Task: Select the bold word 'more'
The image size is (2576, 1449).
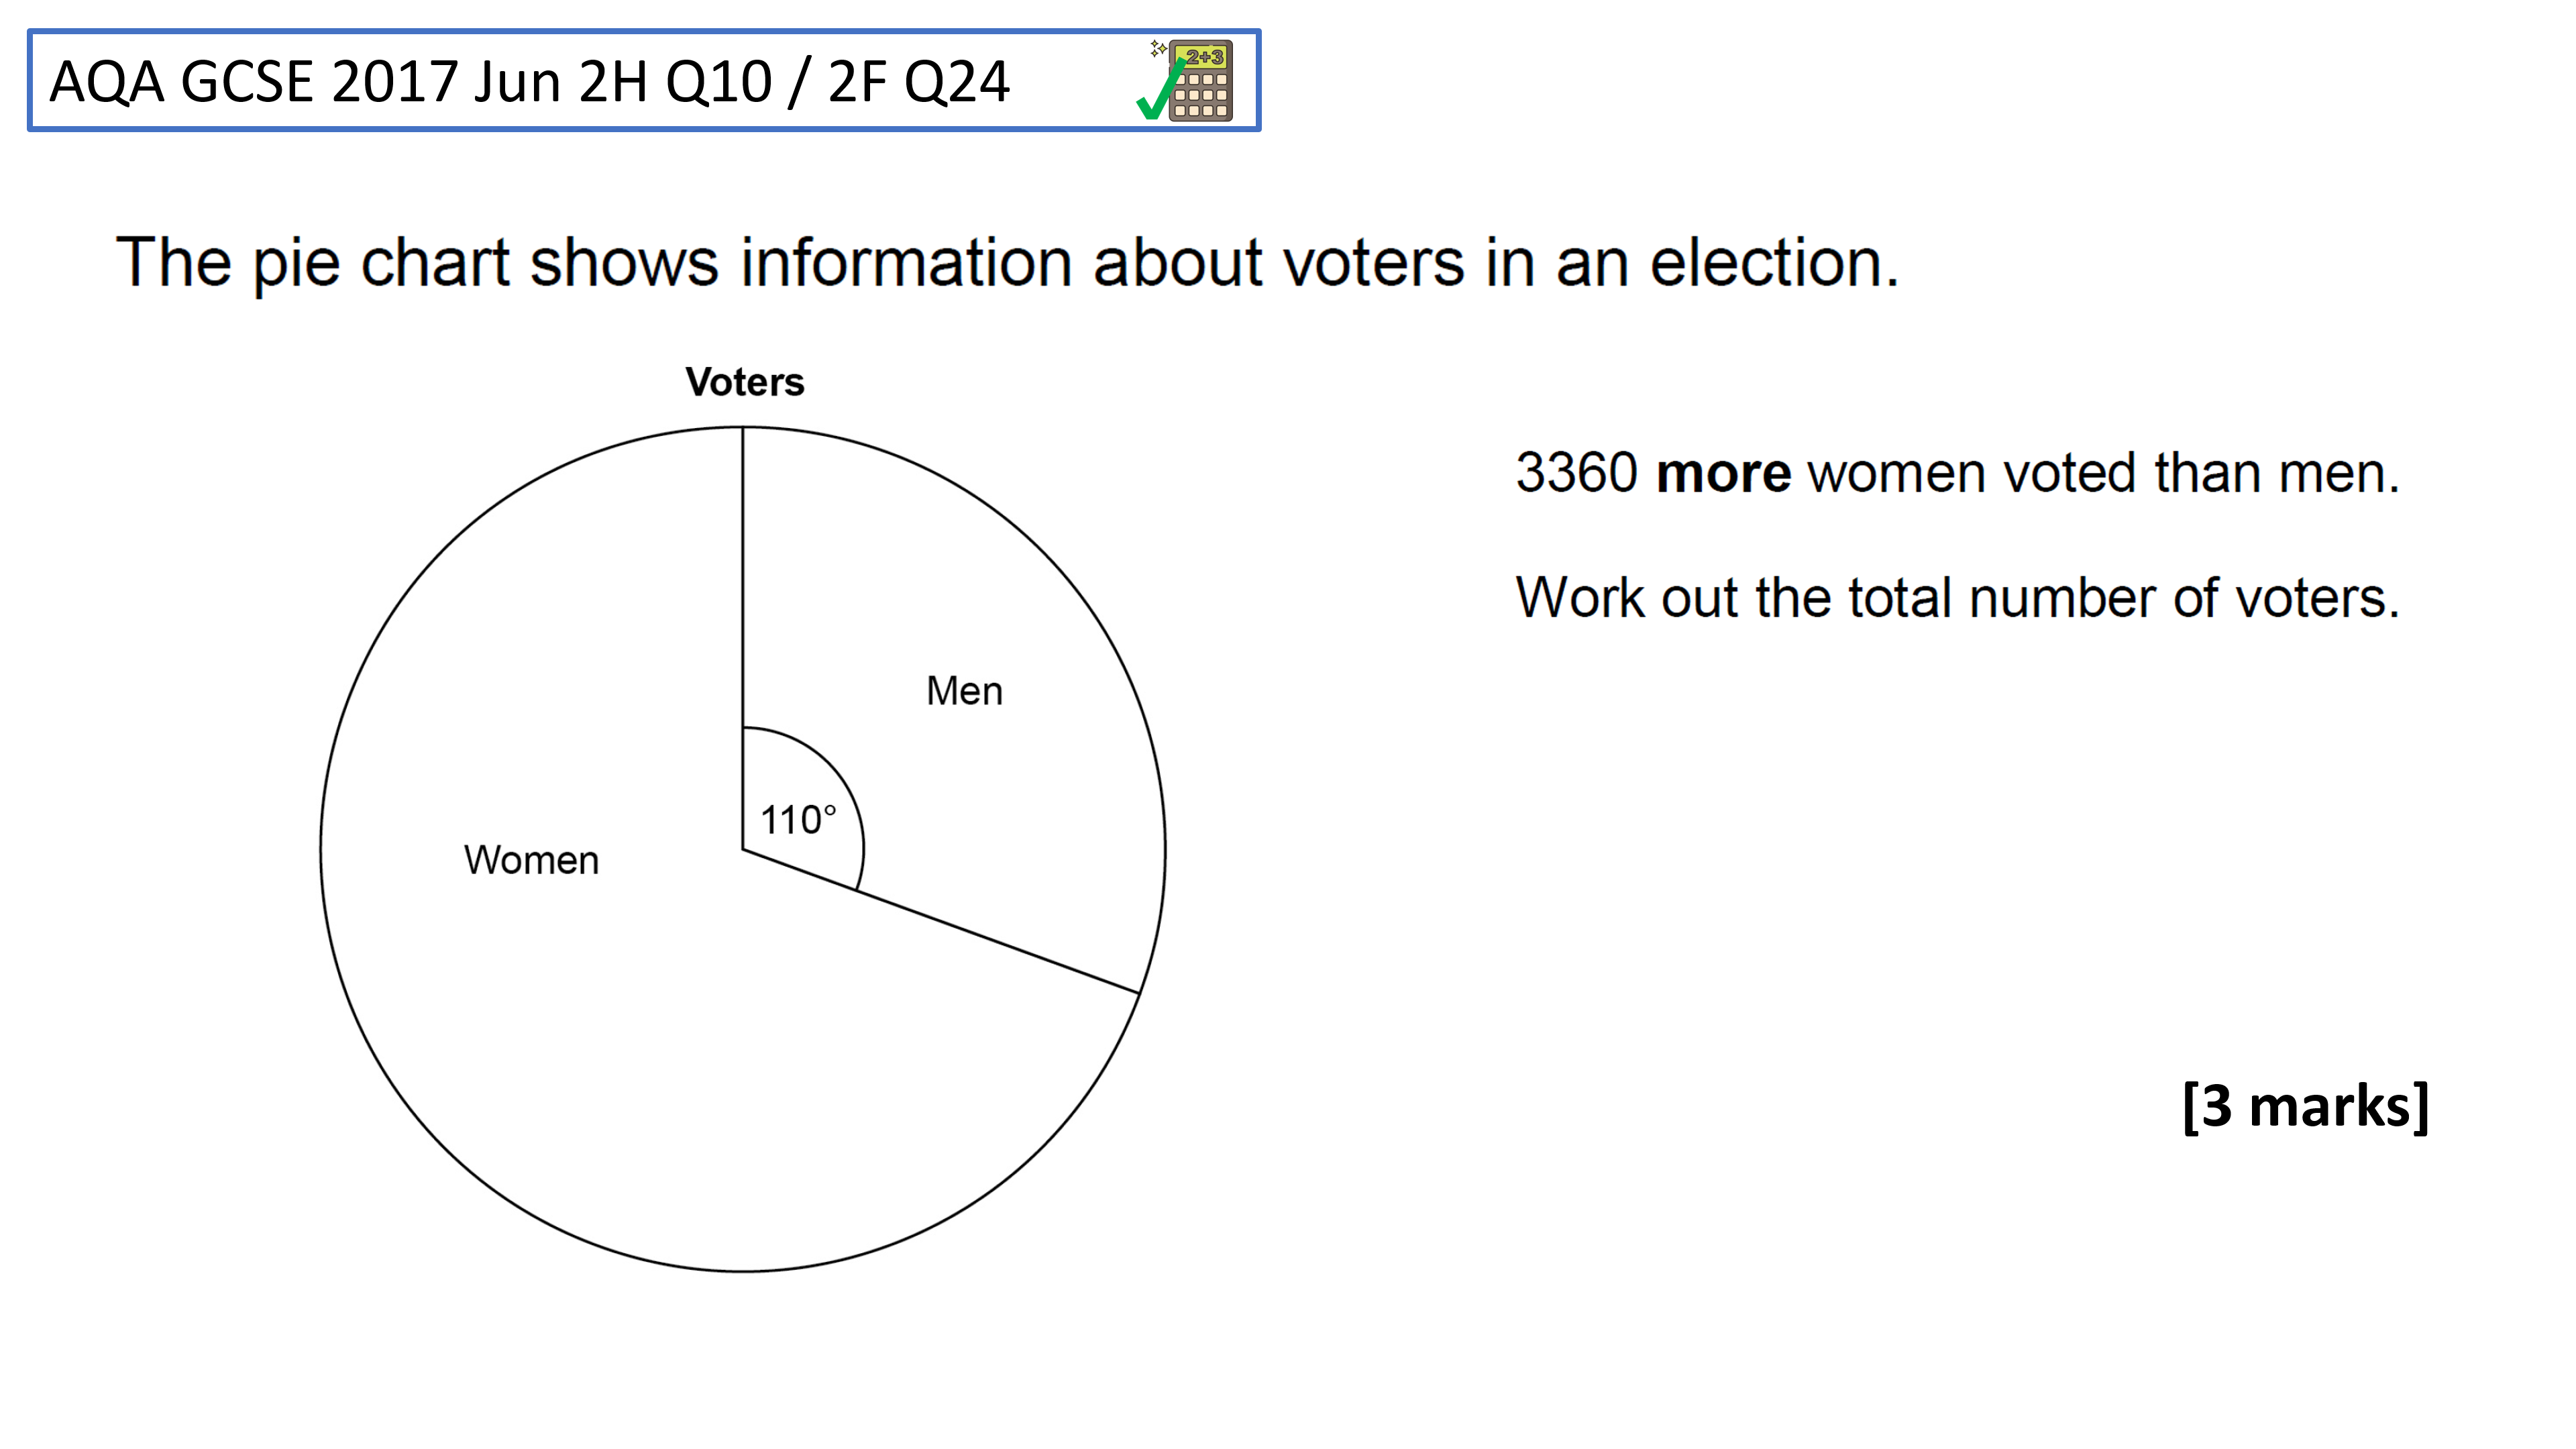Action: tap(1723, 473)
